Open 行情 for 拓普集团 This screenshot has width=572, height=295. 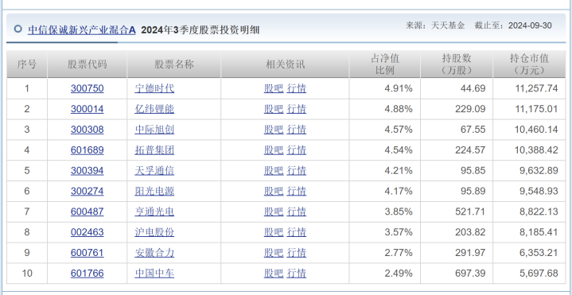[x=296, y=149]
